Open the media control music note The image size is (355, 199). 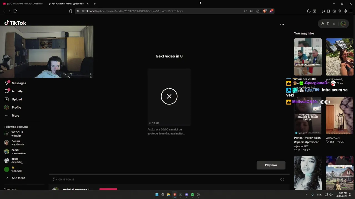pos(323,11)
